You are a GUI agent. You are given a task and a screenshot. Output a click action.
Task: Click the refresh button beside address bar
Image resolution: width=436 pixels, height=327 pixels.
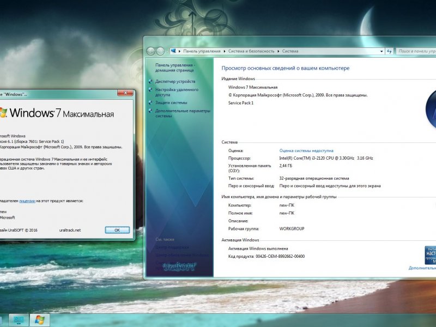(389, 51)
